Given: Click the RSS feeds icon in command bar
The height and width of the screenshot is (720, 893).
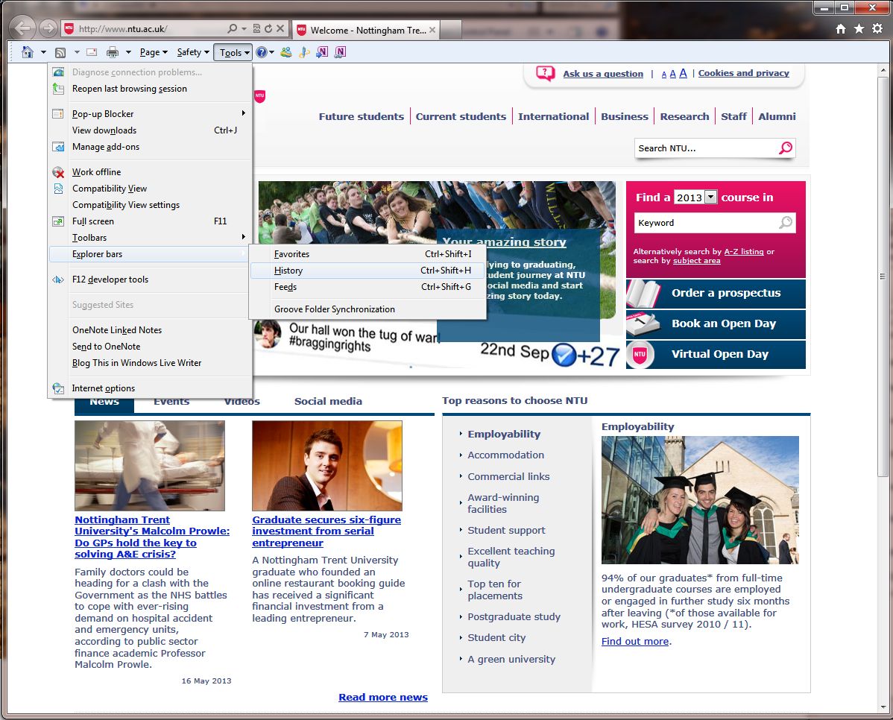Looking at the screenshot, I should click(60, 52).
